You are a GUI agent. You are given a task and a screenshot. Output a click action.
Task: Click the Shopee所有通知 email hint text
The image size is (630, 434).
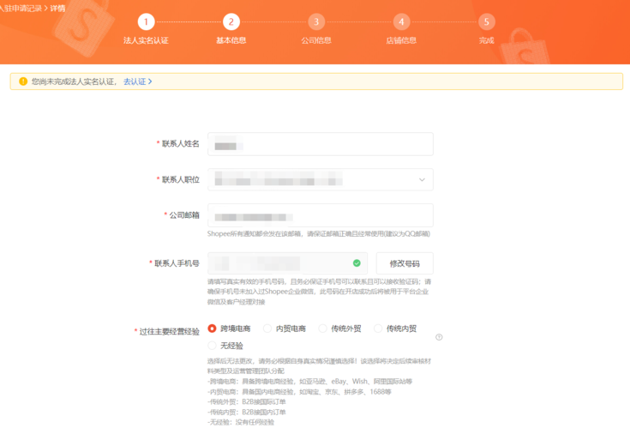[319, 233]
